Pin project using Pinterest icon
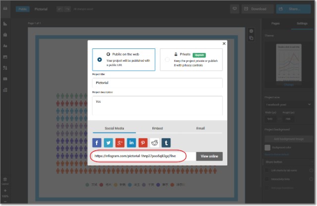Image resolution: width=317 pixels, height=206 pixels. 143,143
